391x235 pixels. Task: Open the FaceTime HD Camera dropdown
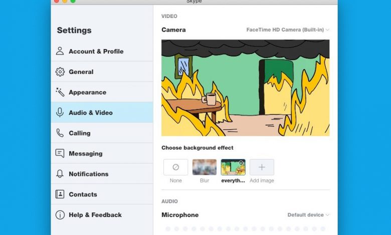tap(288, 30)
